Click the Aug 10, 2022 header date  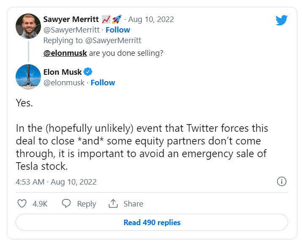151,19
